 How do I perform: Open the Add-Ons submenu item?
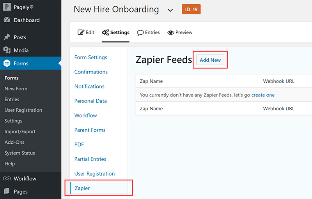coord(14,142)
